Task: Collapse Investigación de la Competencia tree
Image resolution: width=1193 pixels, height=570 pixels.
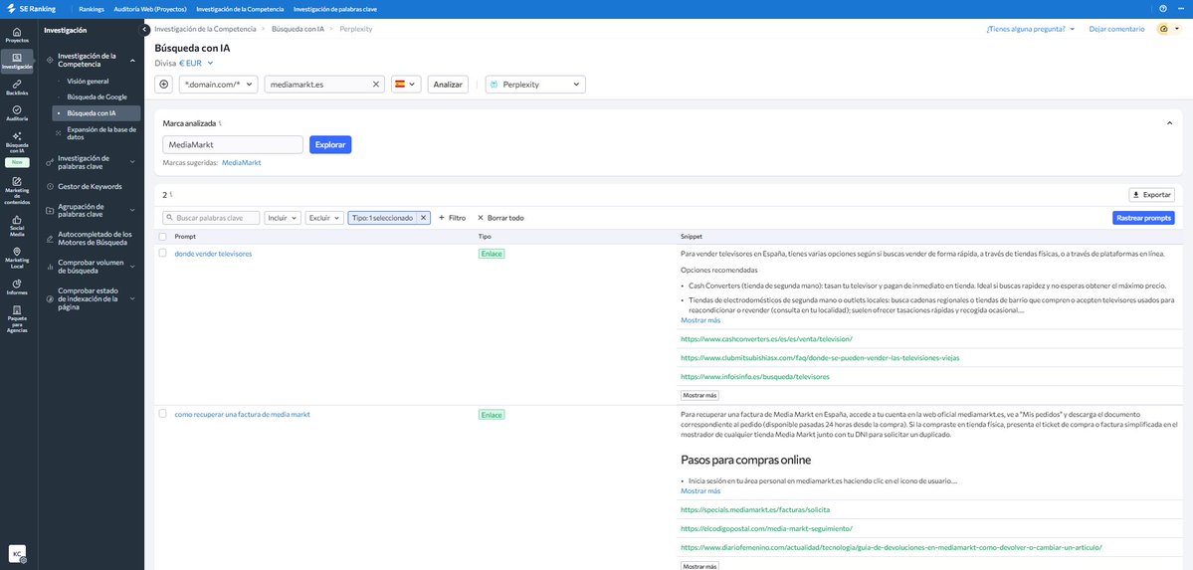Action: (132, 60)
